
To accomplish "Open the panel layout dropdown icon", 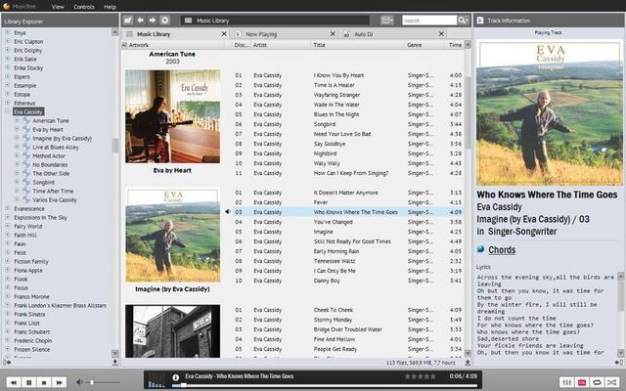I will 387,20.
